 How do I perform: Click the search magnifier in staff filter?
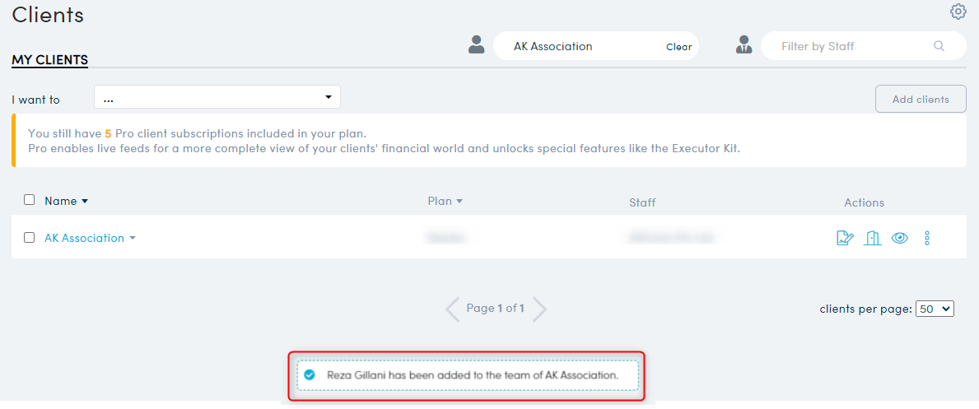click(939, 46)
